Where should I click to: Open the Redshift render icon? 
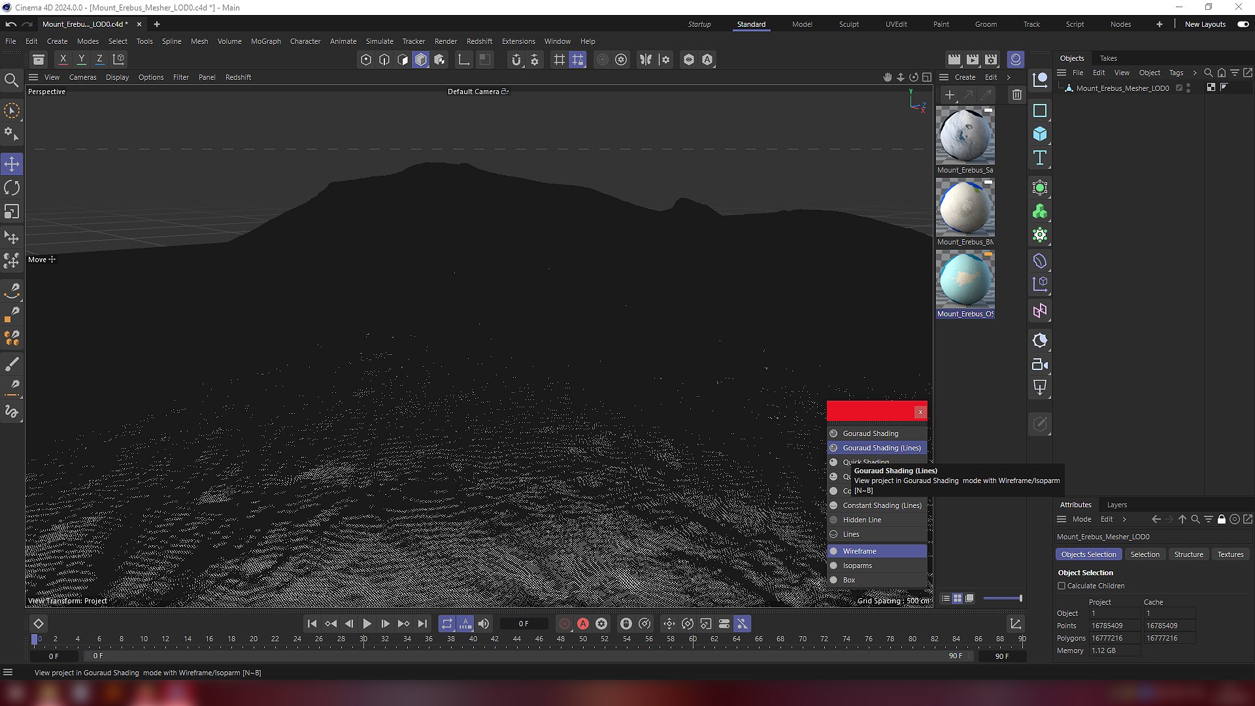coord(1015,59)
